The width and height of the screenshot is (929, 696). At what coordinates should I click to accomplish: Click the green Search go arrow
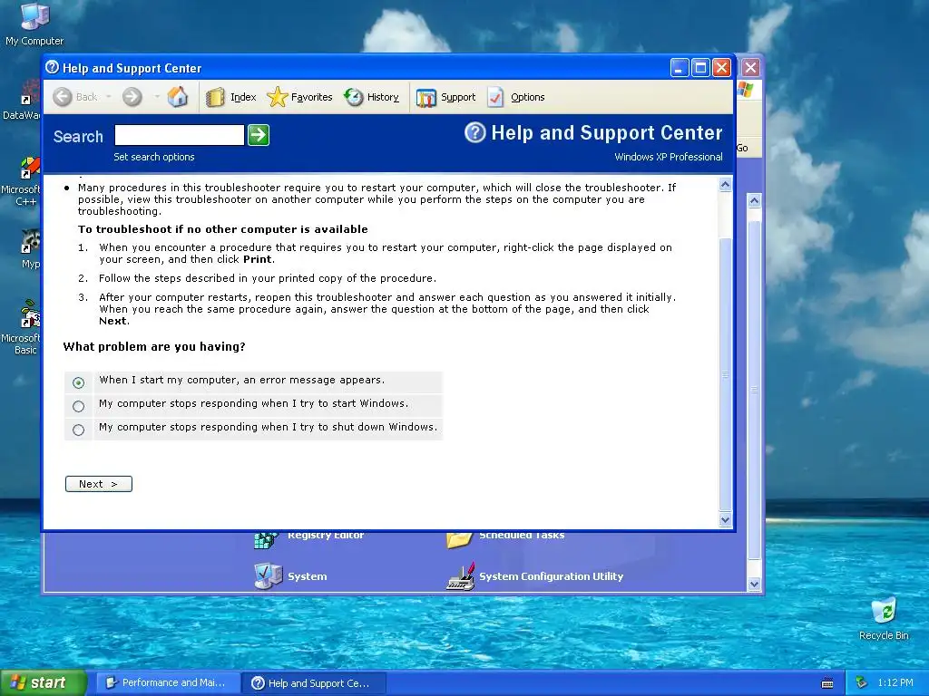259,135
